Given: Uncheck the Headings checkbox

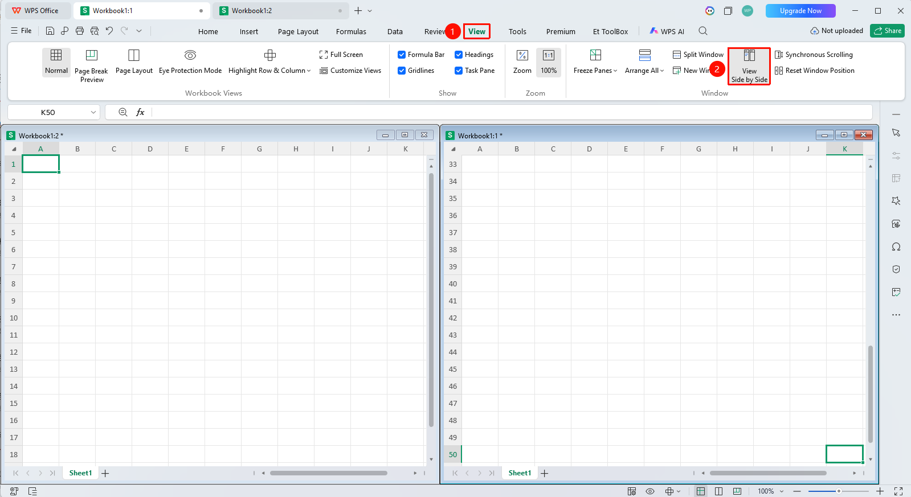Looking at the screenshot, I should [459, 55].
